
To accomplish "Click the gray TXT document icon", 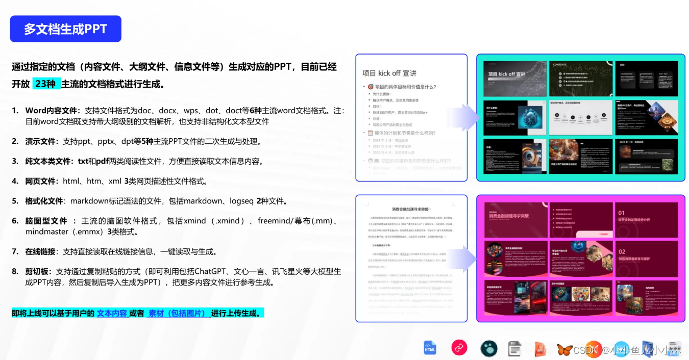I will [x=514, y=349].
